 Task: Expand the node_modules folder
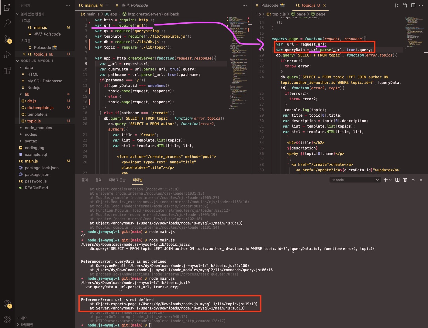(x=21, y=128)
